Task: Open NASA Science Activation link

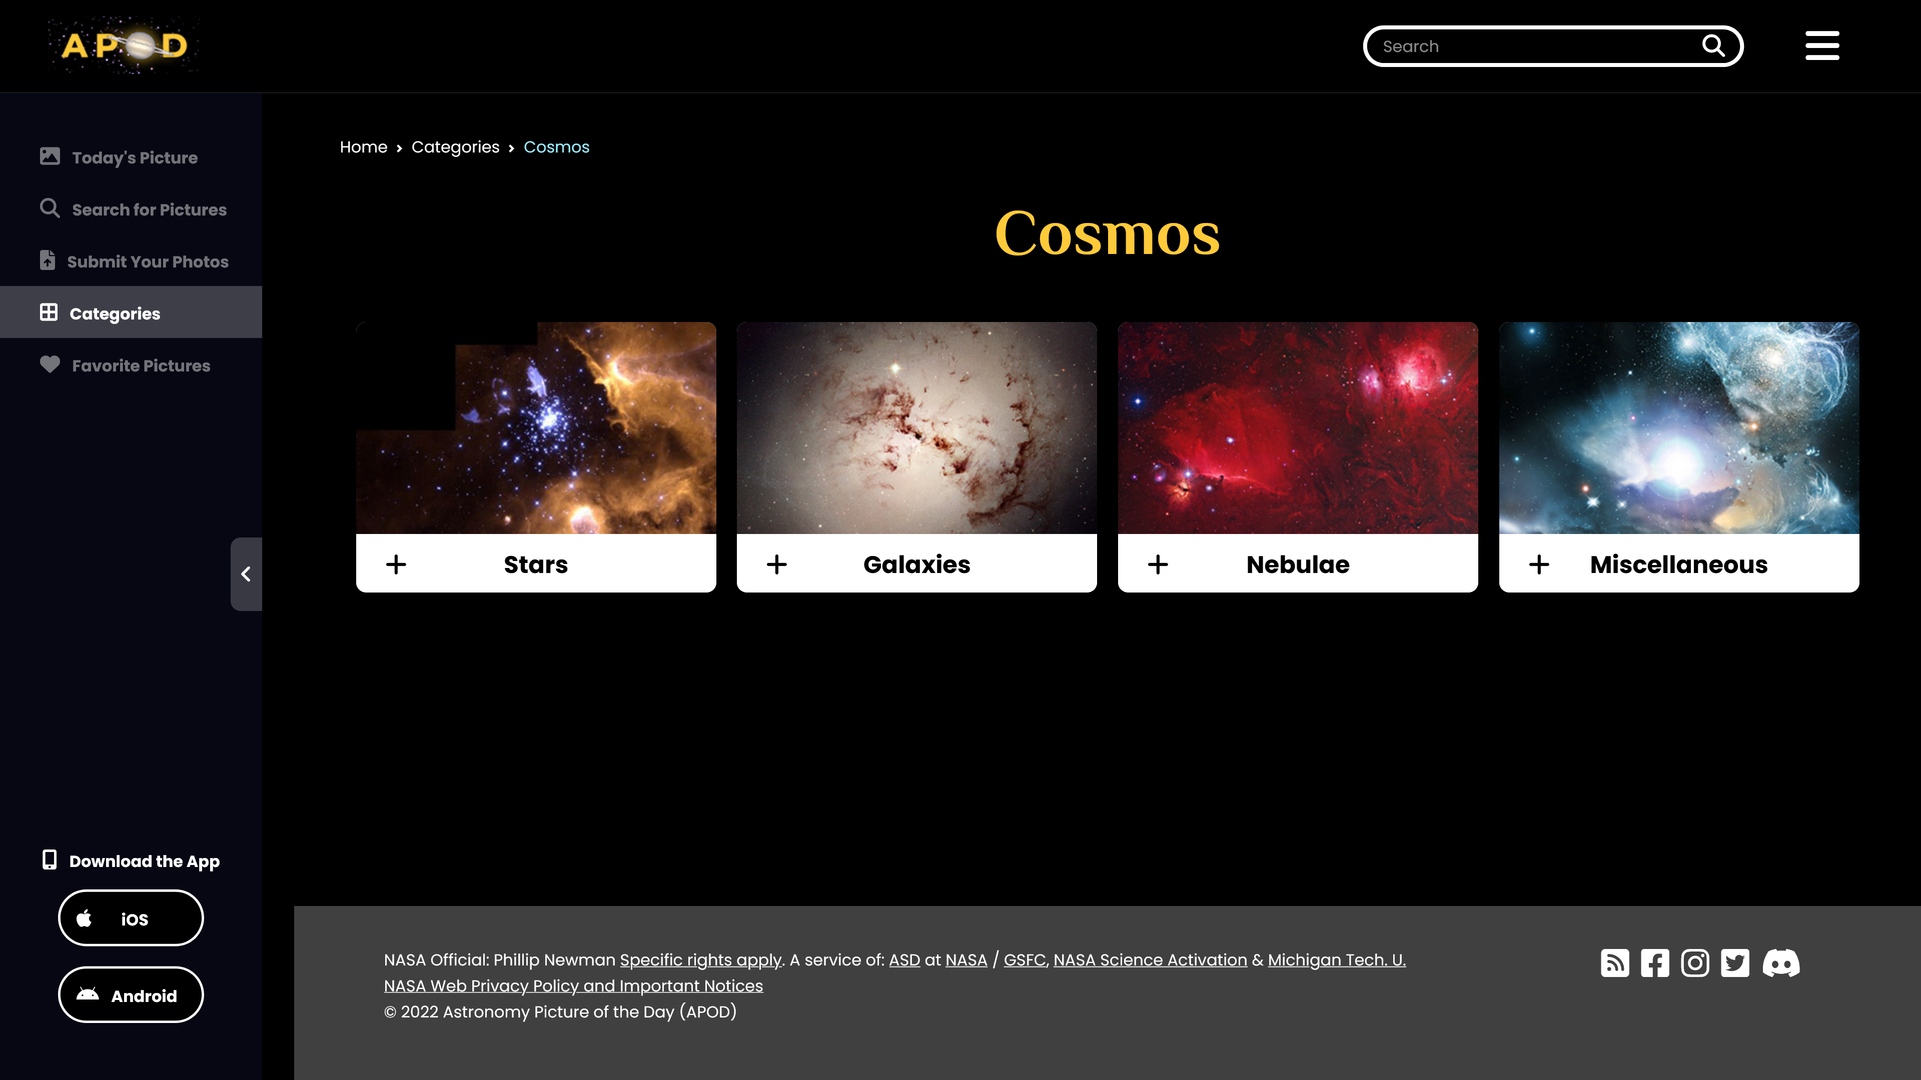Action: [1150, 960]
